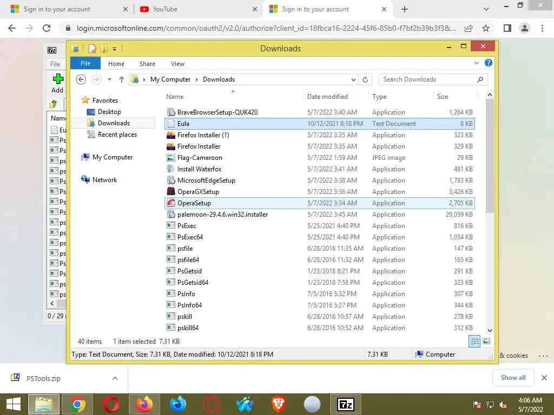Open 7-Zip File Manager from the taskbar
This screenshot has height=415, width=554.
(346, 404)
